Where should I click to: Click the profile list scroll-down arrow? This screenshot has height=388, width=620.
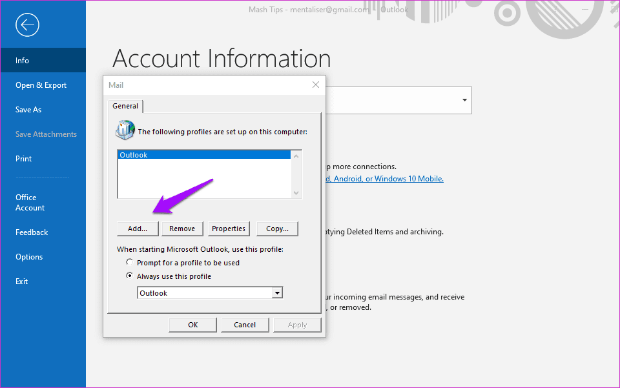[296, 192]
